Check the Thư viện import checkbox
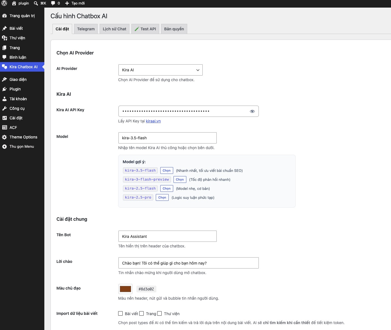391x330 pixels. click(x=159, y=313)
